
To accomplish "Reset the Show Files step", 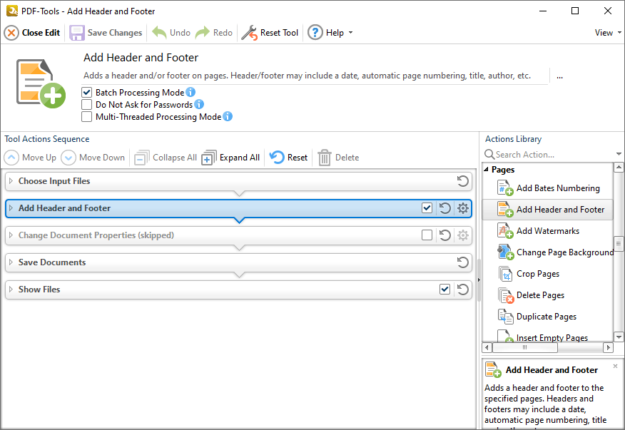I will pos(463,290).
